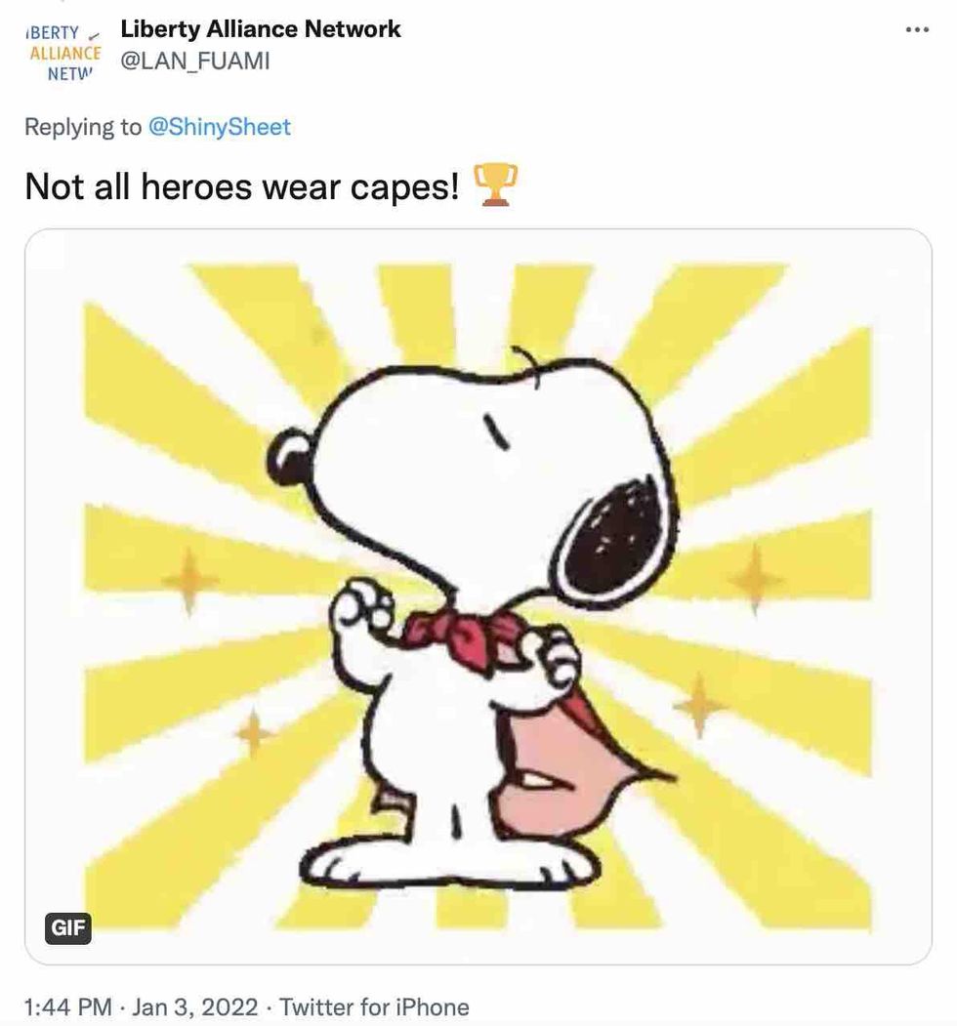Click the GIF badge on the image

click(x=68, y=927)
